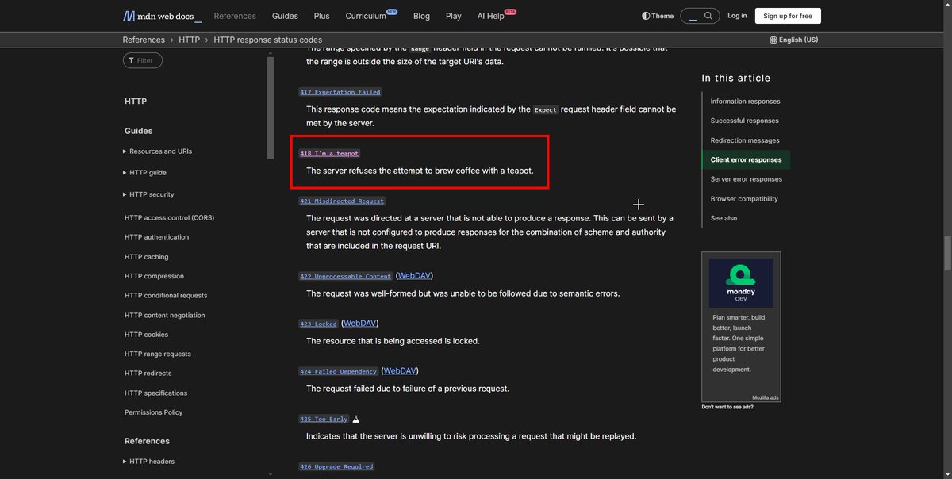Expand Resources and URIs section

[158, 151]
